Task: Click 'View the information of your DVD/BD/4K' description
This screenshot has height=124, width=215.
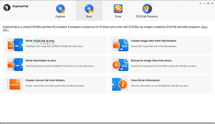Action: [160, 86]
